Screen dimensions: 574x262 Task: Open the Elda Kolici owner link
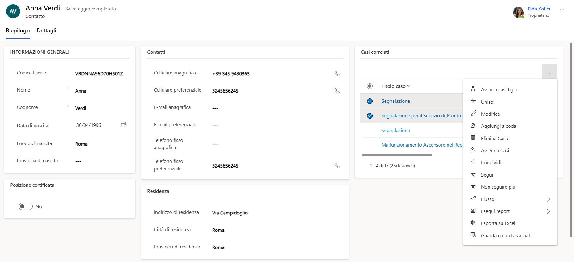point(539,9)
